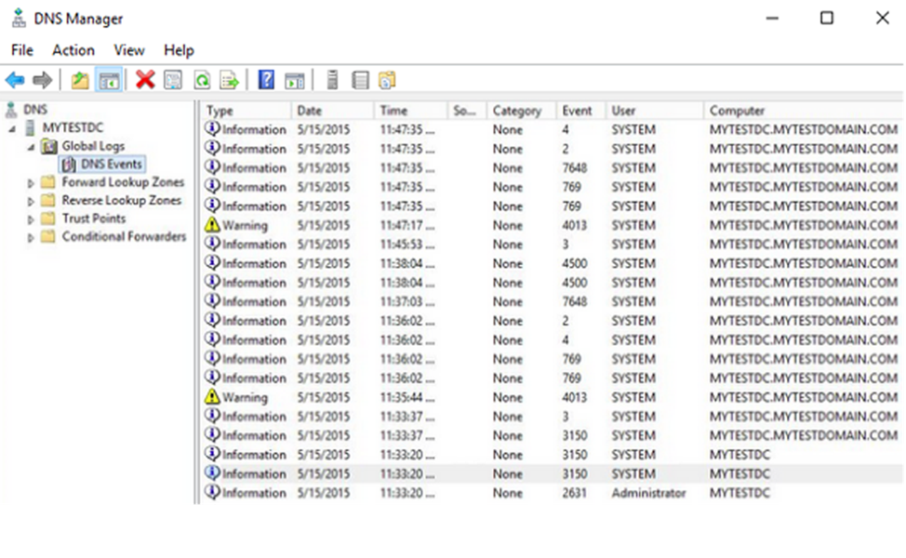Viewport: 906px width, 558px height.
Task: Click the MYTESTDC computer cell for event 2631
Action: pyautogui.click(x=739, y=493)
